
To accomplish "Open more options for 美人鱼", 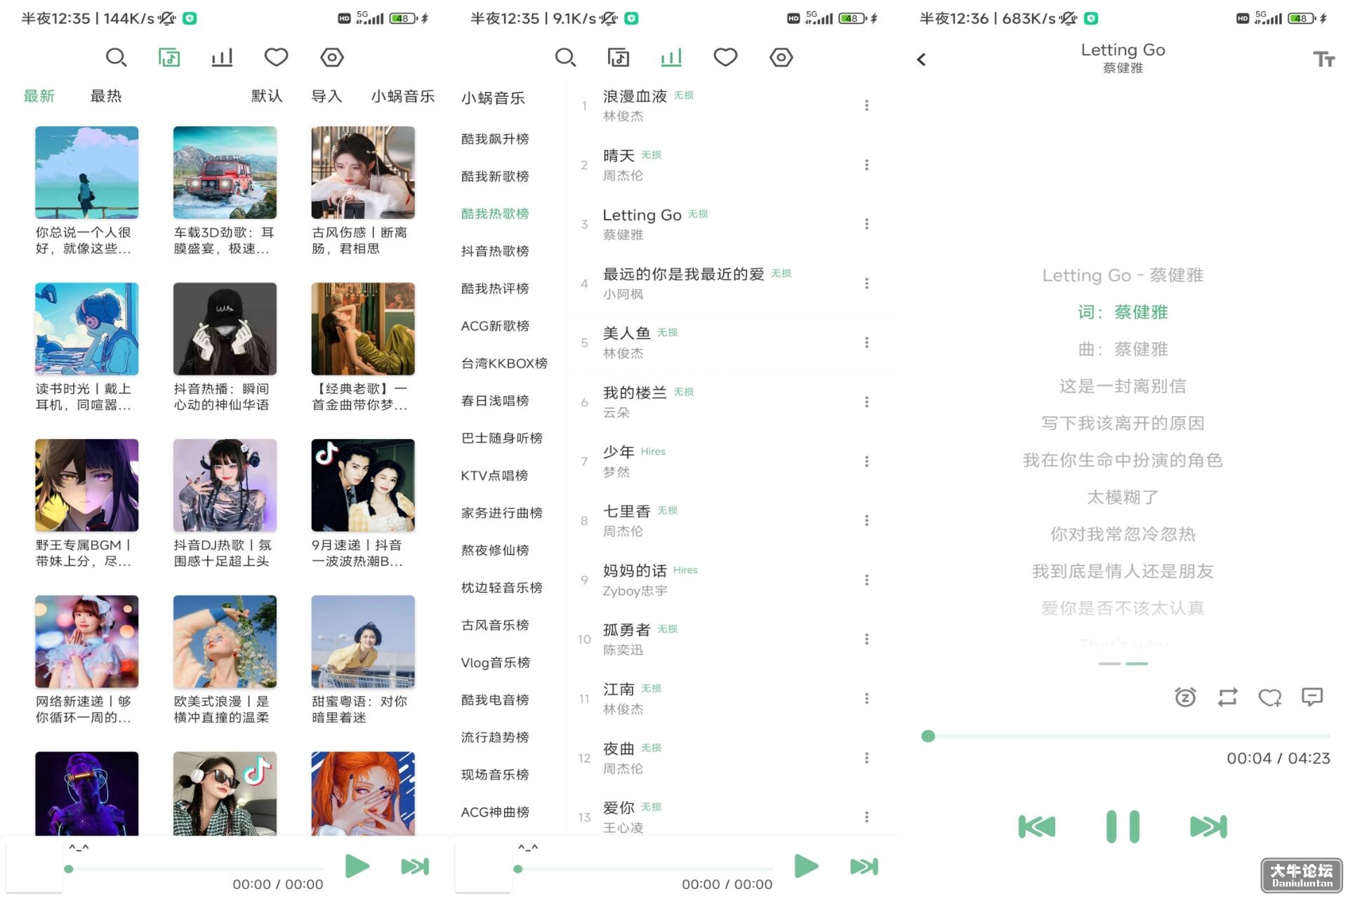I will [866, 342].
